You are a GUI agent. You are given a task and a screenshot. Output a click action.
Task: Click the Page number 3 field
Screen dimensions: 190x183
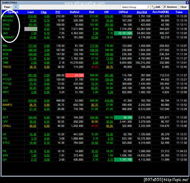coord(16,7)
